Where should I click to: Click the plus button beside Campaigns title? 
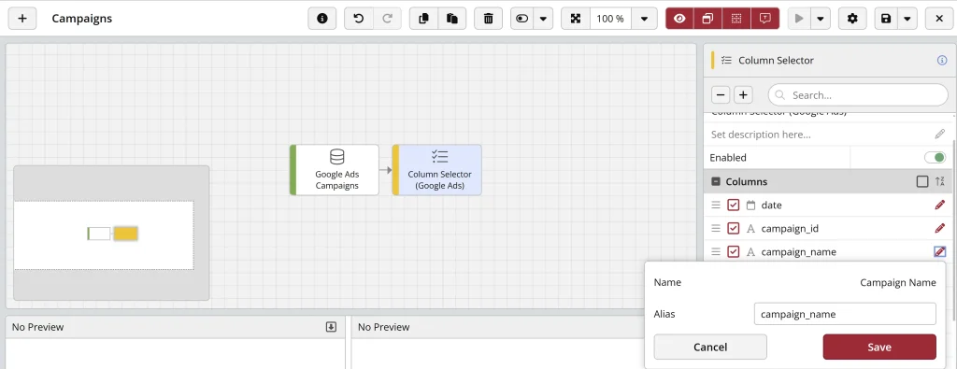tap(22, 19)
